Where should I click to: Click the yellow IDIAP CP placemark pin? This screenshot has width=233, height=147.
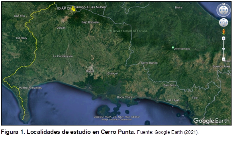(73, 9)
